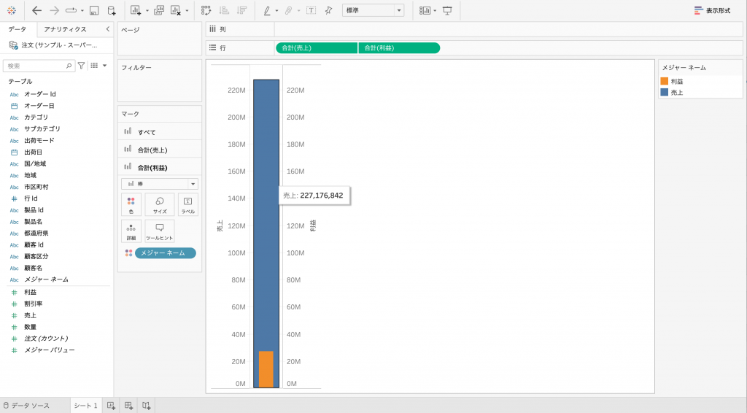Click the orange 利益 bar in the chart
The height and width of the screenshot is (413, 747).
pos(266,369)
